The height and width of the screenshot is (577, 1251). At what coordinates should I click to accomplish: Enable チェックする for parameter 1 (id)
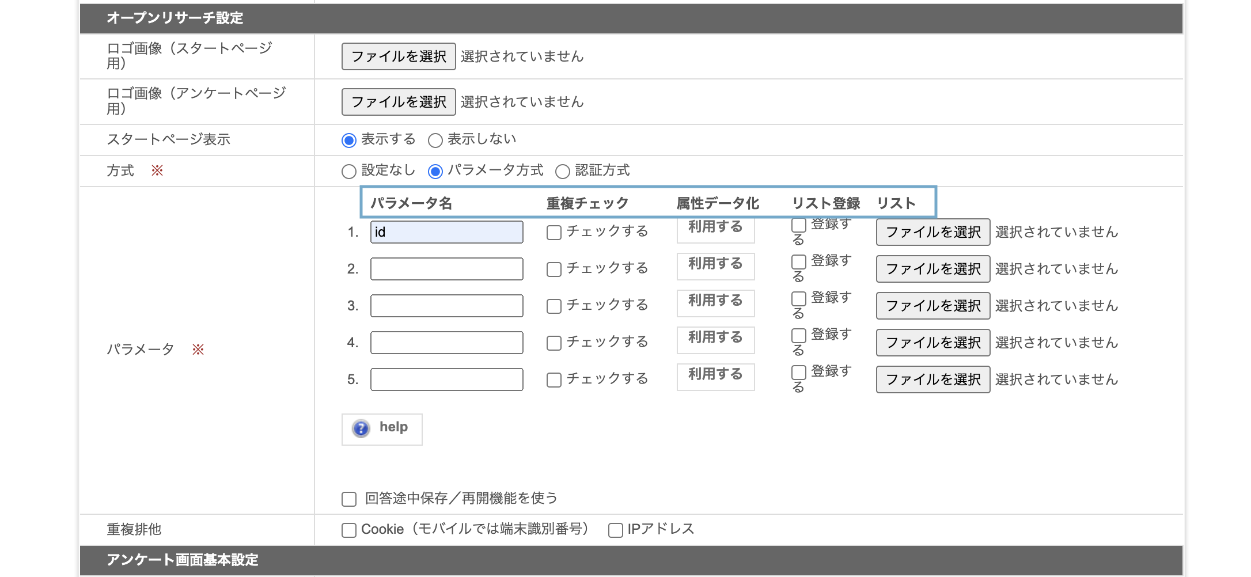pyautogui.click(x=554, y=232)
